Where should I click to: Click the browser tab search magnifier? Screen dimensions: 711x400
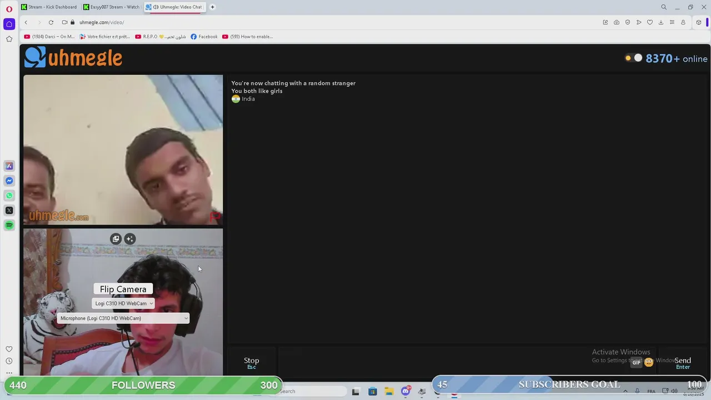click(664, 7)
